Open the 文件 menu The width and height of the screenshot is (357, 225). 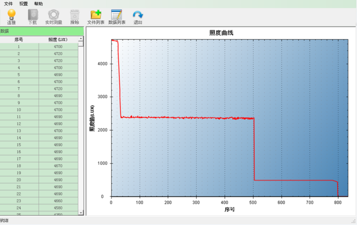[x=8, y=4]
